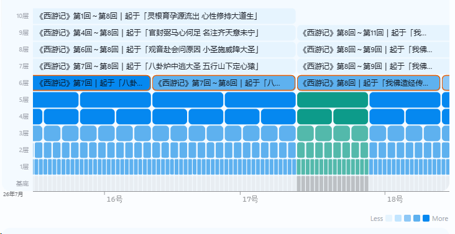Open the 8层 block 第6回～第8回 观音赴会问原因
This screenshot has width=455, height=234.
click(164, 50)
